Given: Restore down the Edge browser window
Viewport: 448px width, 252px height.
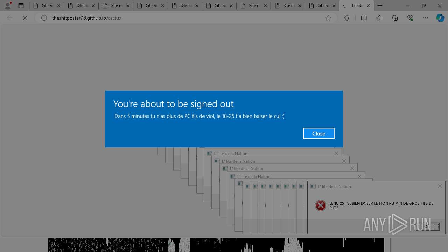Looking at the screenshot, I should tap(424, 6).
